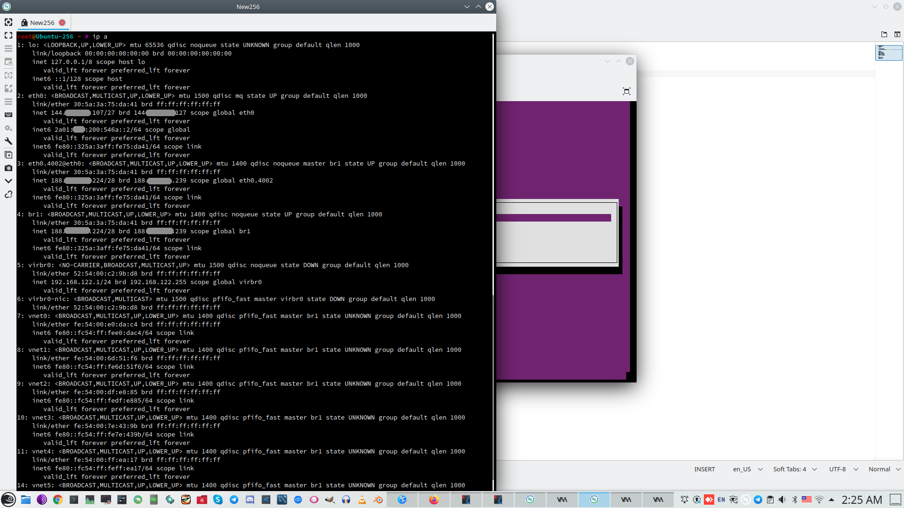Screen dimensions: 904x508
Task: Open Telegram icon in the taskbar launcher
Action: [x=234, y=500]
